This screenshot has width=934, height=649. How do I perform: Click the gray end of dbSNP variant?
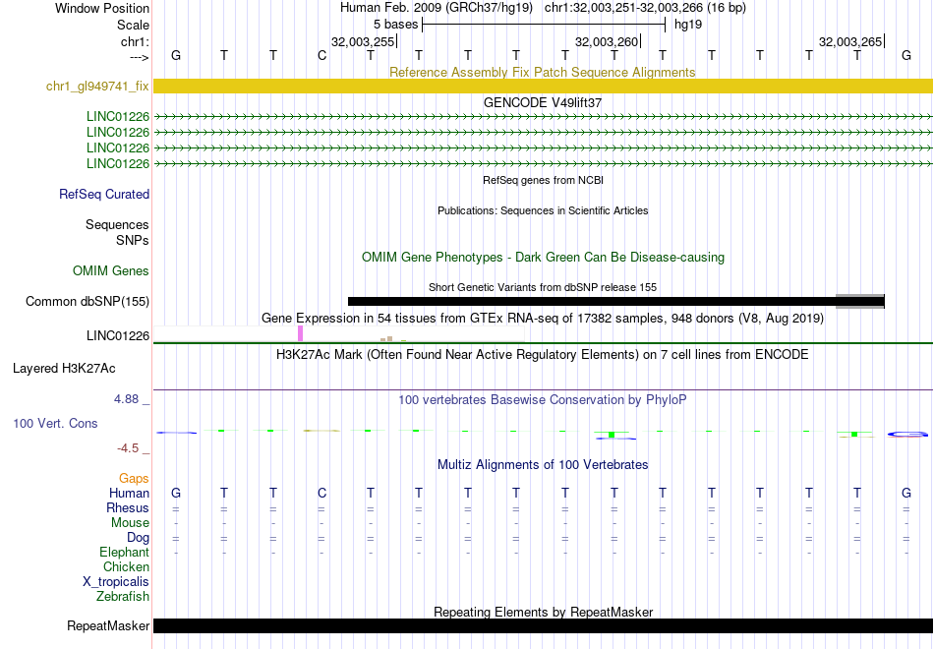click(859, 302)
